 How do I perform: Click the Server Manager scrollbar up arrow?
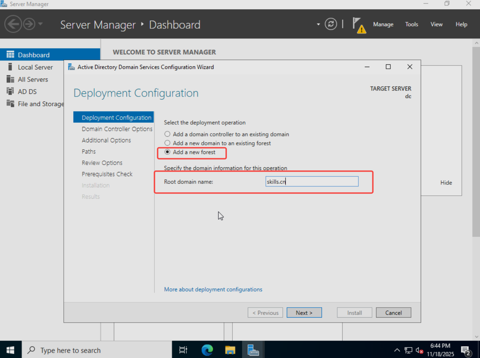tap(476, 43)
